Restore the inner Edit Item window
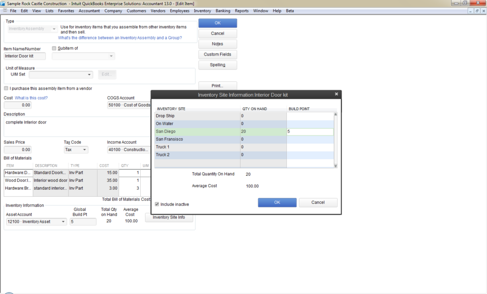This screenshot has width=487, height=294. coord(477,11)
